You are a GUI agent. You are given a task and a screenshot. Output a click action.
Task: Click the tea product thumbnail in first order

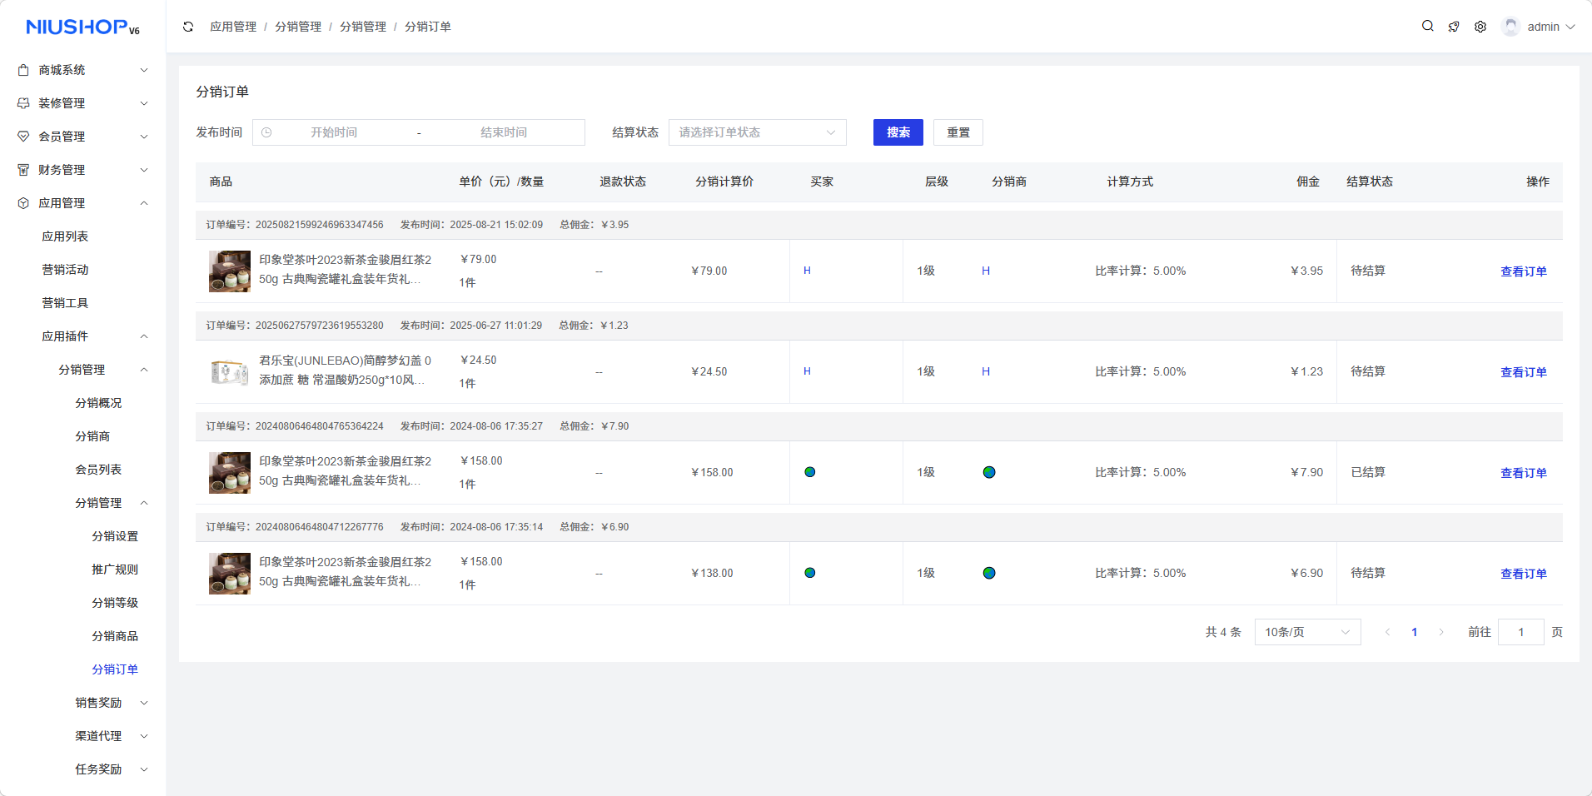pos(230,271)
